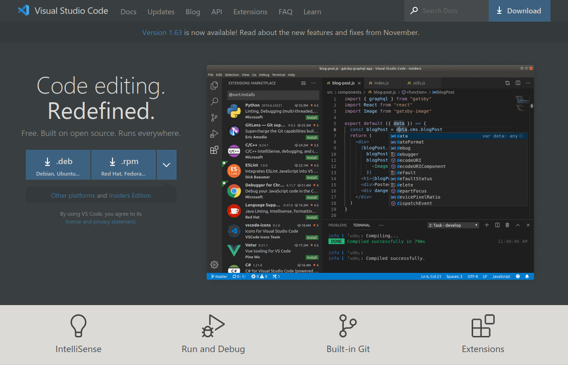
Task: Click the notifications bell in status bar
Action: pos(527,277)
